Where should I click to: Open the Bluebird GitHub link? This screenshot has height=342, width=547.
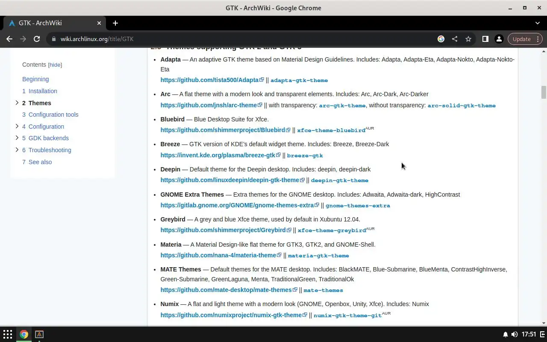[225, 130]
